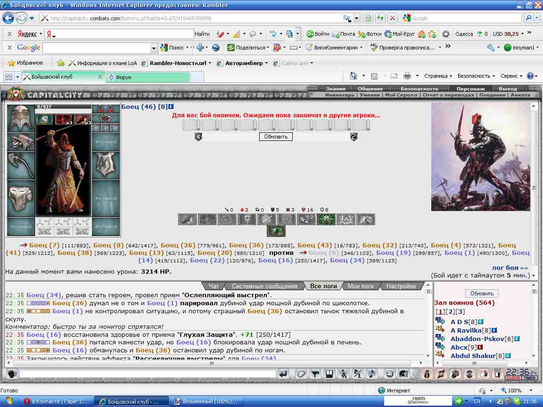Switch to the Чат tab
Screen dimensions: 543x407
[214, 286]
